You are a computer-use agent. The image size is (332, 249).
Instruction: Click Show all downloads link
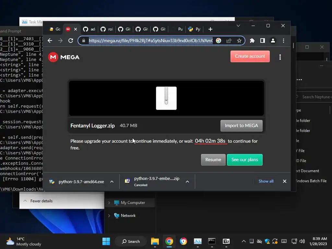click(x=266, y=181)
